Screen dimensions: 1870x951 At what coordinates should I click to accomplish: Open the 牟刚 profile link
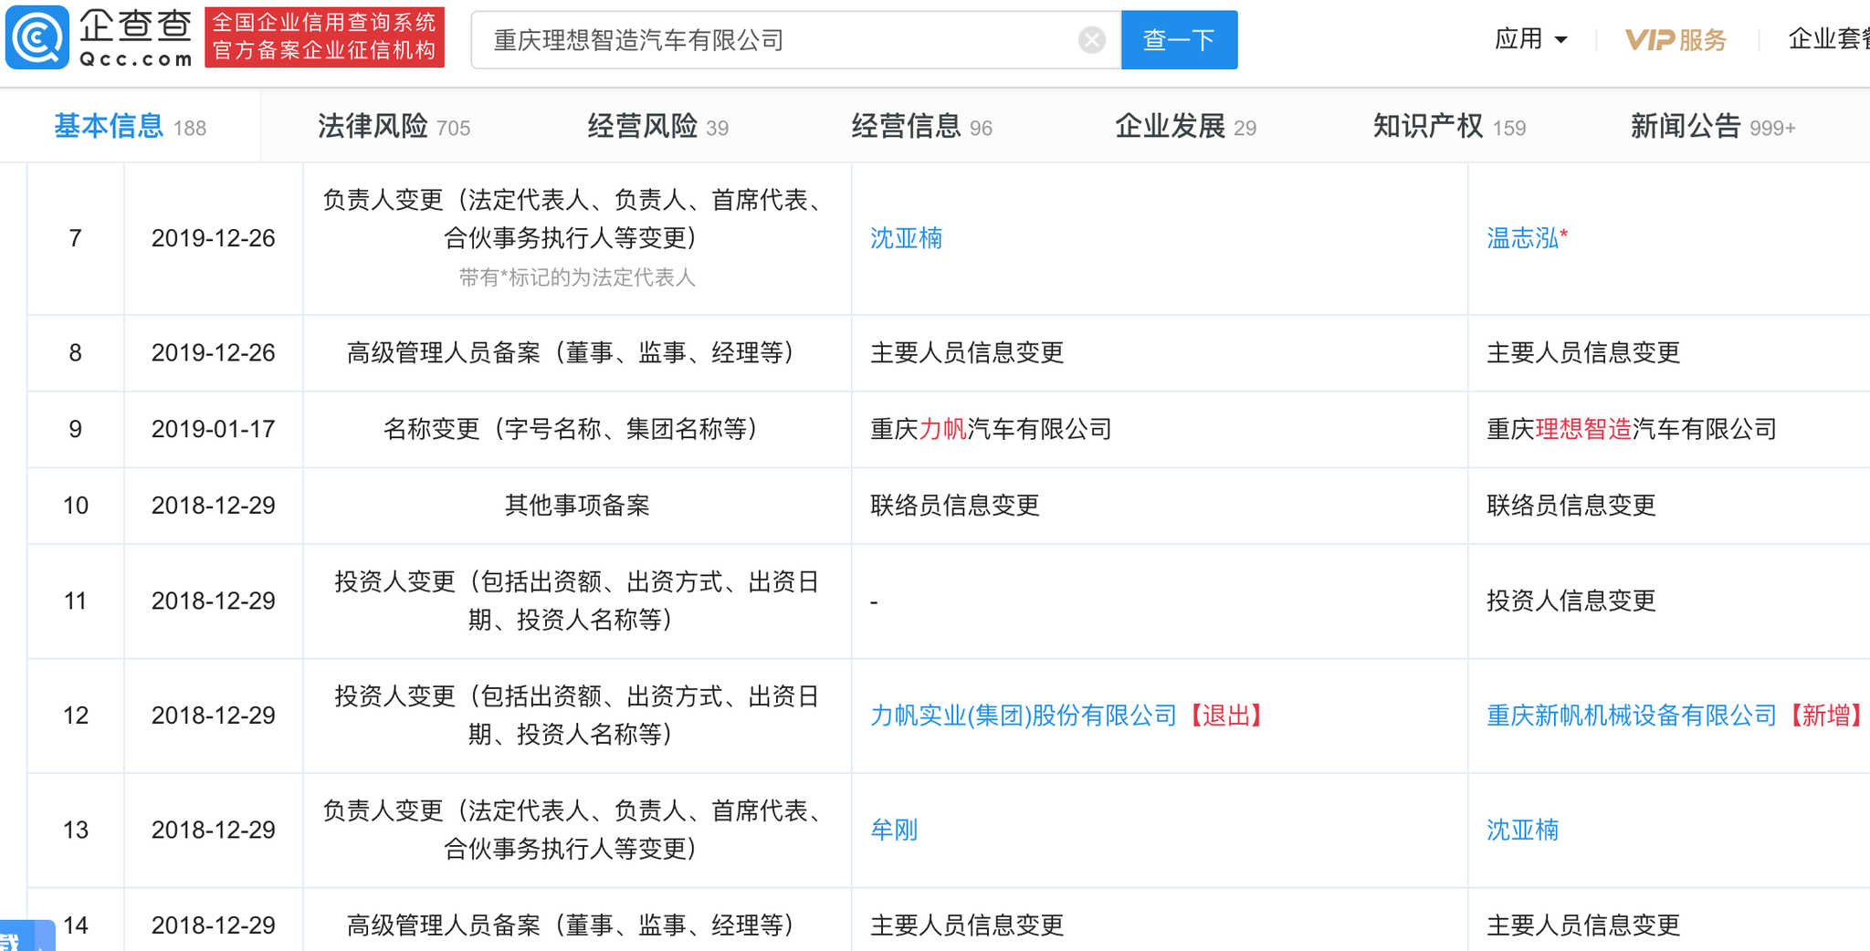[894, 830]
